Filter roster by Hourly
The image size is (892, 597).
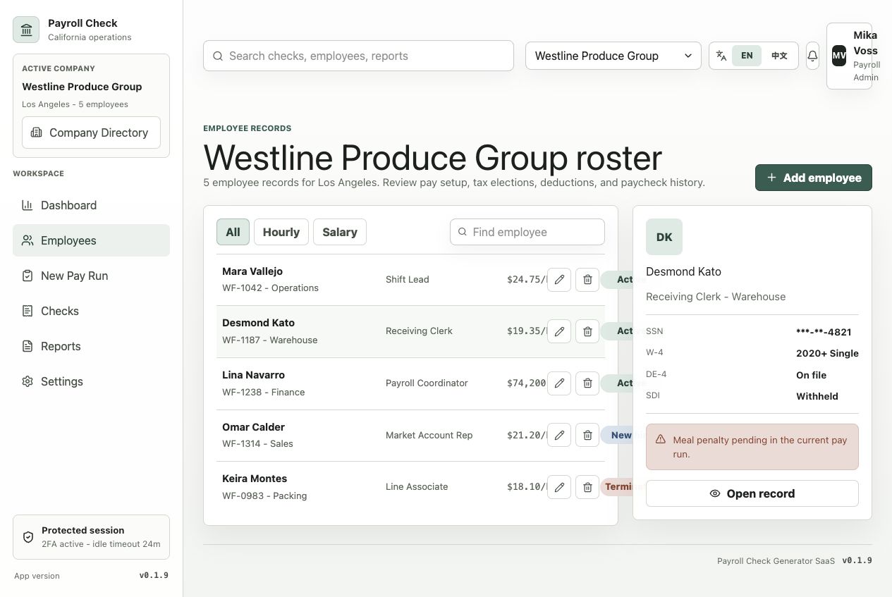click(x=281, y=232)
